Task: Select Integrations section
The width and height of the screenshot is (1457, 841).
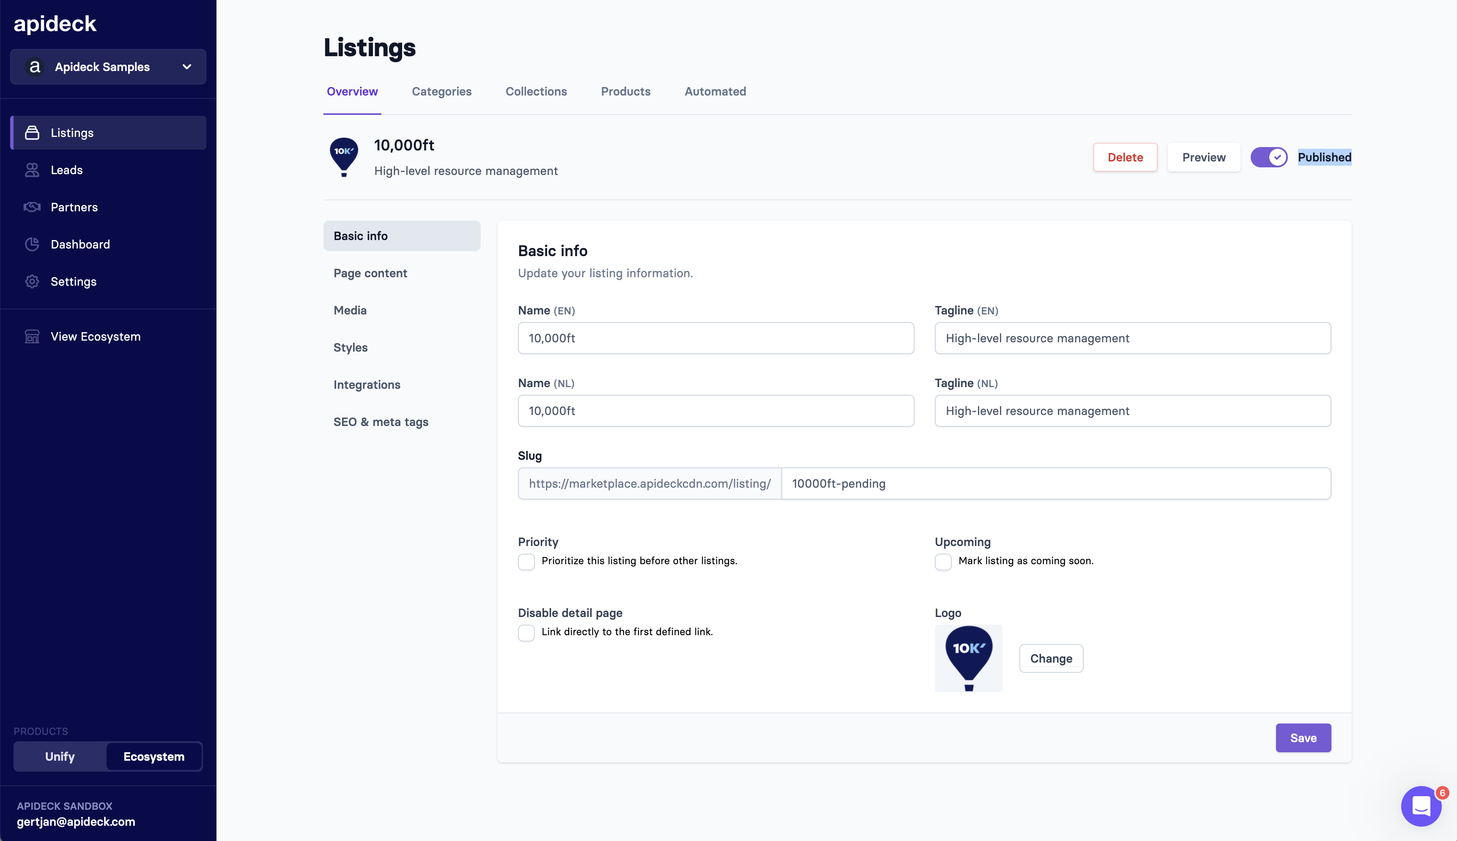Action: tap(402, 385)
